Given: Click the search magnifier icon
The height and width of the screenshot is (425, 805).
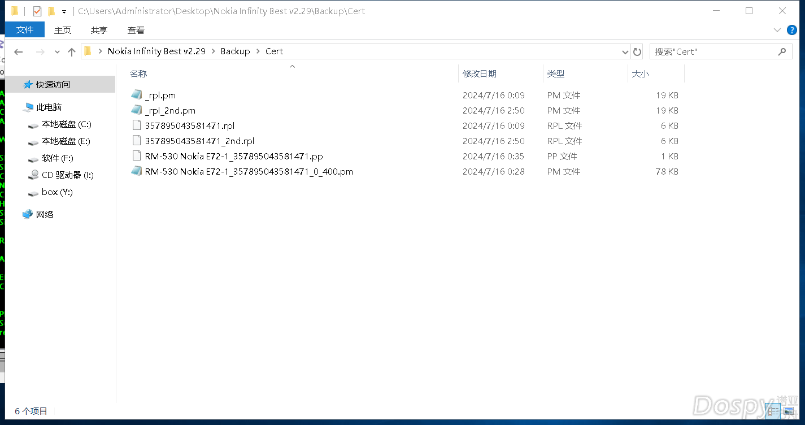Looking at the screenshot, I should [782, 51].
